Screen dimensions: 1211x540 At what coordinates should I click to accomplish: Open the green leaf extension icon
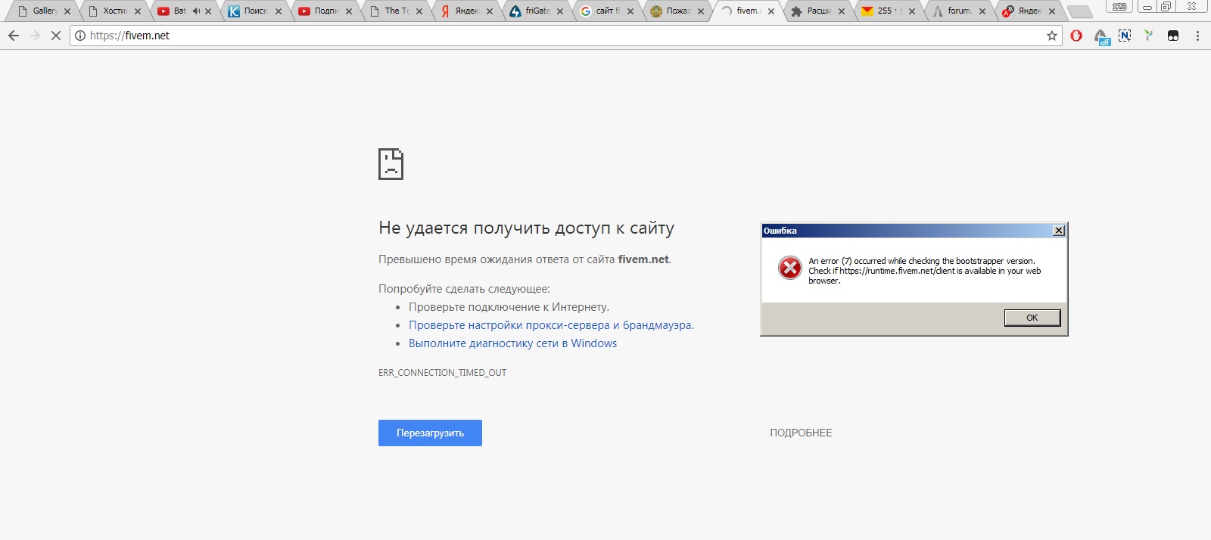click(x=1148, y=36)
